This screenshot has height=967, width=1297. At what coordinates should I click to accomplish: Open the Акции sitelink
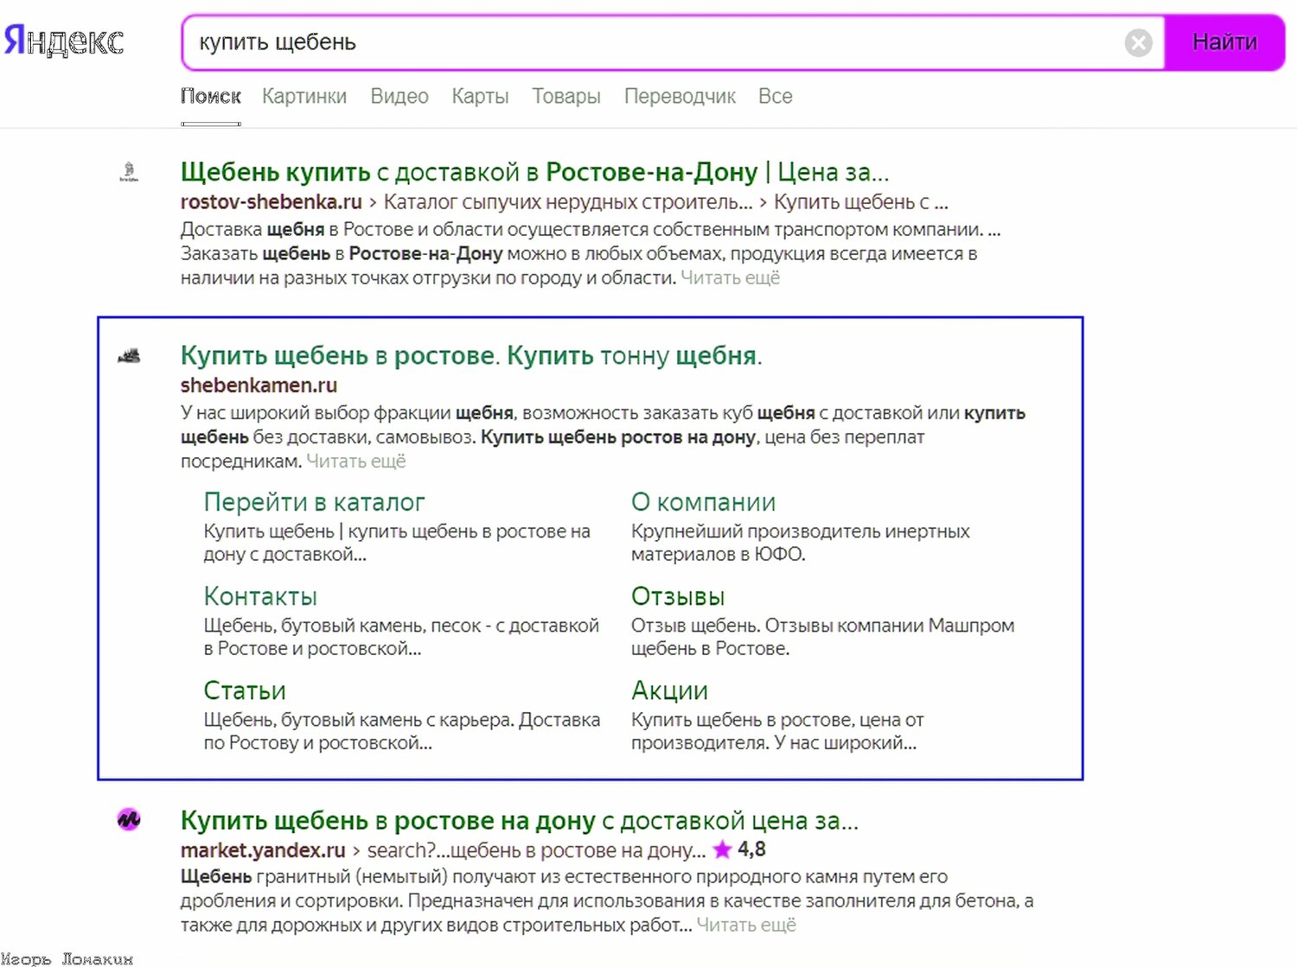click(x=669, y=690)
